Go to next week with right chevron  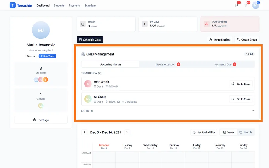127,132
